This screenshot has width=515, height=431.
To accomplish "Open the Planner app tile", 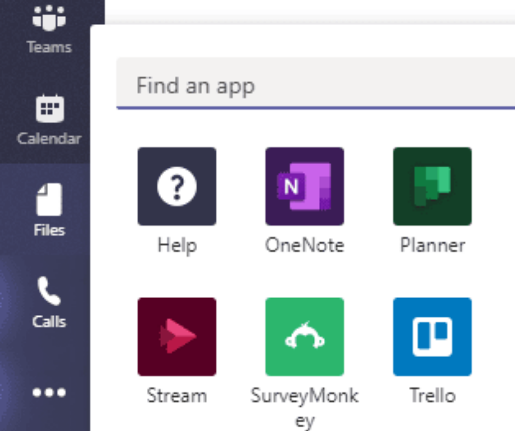I will tap(432, 187).
